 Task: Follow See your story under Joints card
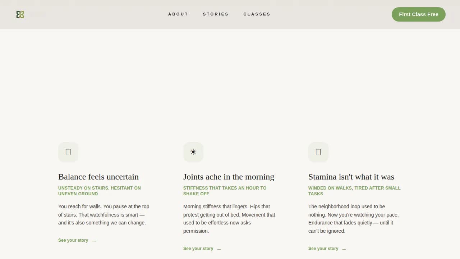[198, 249]
